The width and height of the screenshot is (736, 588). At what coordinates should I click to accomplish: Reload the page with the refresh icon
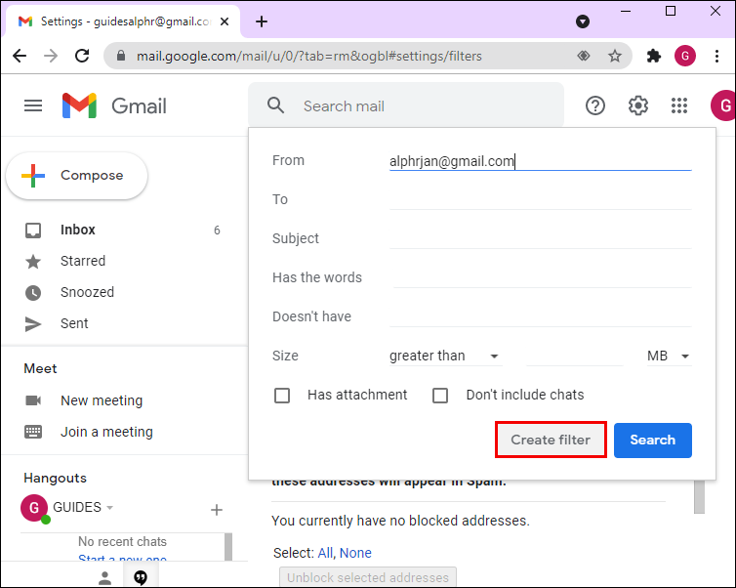coord(82,56)
